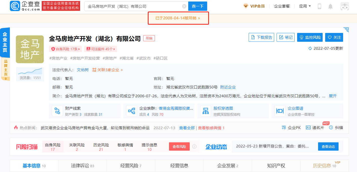Switch to the 知识产权 tab
The image size is (357, 172).
pyautogui.click(x=276, y=166)
